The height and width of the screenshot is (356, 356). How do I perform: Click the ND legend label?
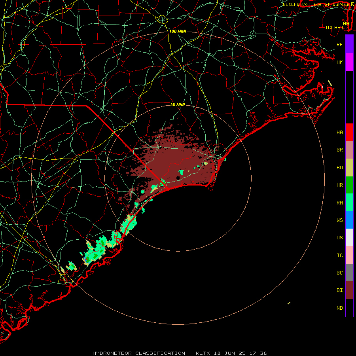[x=339, y=308]
